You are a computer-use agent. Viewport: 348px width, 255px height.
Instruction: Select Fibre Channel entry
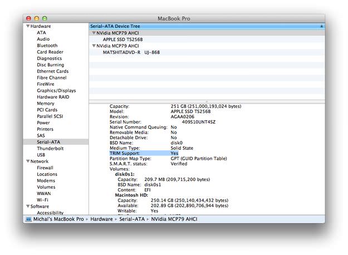pos(51,78)
